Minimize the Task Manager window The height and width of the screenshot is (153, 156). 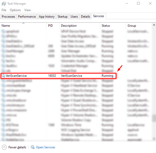tap(127, 4)
